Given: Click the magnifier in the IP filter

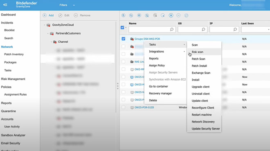Looking at the screenshot, I should pyautogui.click(x=235, y=29).
